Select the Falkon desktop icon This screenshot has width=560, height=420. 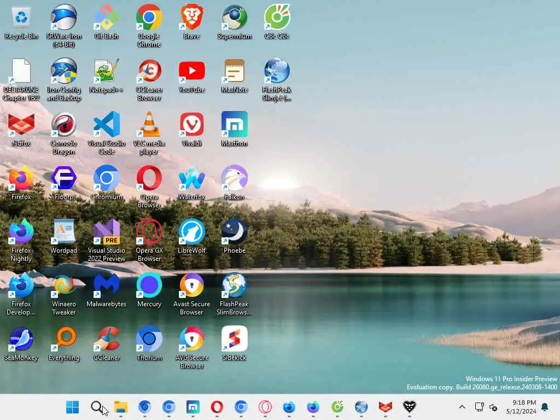(x=235, y=183)
